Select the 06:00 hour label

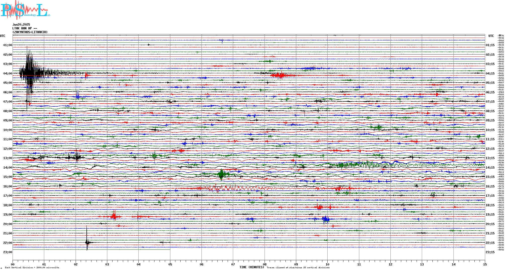pos(8,92)
